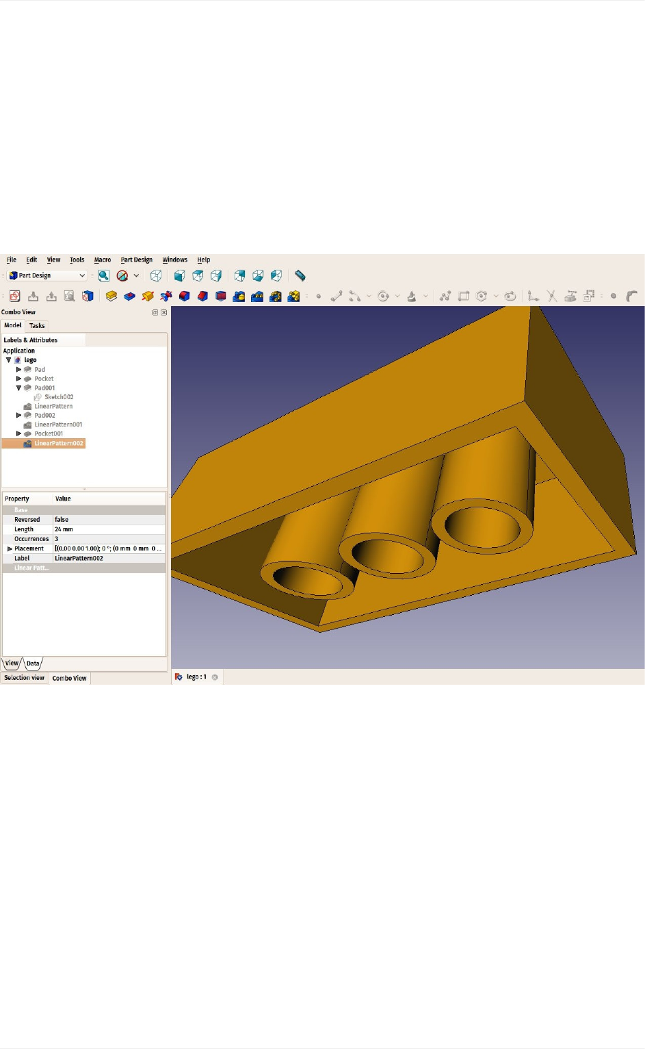
Task: Pick the sketcher Line tool
Action: [337, 296]
